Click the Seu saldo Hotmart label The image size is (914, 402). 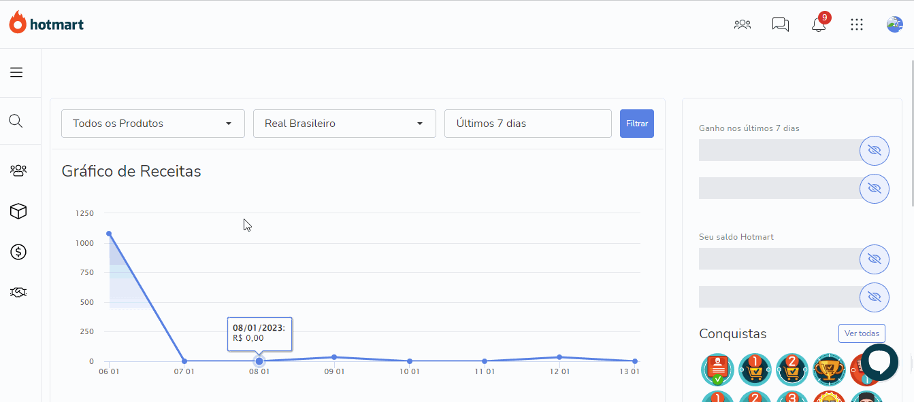pyautogui.click(x=736, y=237)
